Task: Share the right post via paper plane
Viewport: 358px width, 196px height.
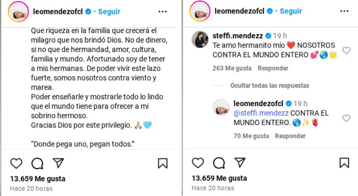Action: (x=240, y=162)
